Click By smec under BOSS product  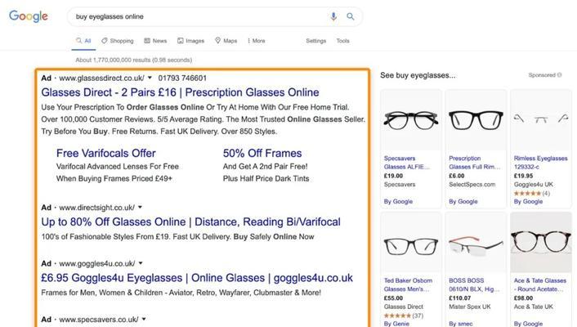[461, 324]
